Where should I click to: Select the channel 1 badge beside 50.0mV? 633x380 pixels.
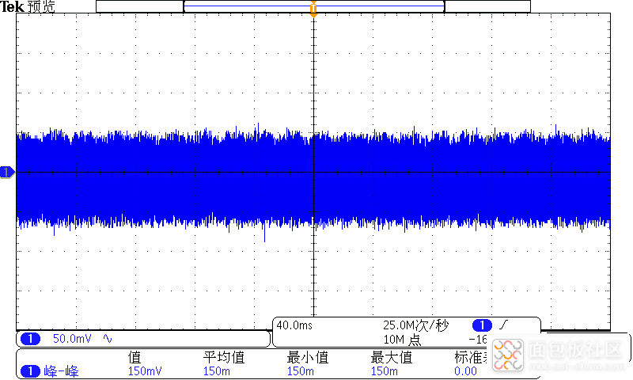coord(30,338)
